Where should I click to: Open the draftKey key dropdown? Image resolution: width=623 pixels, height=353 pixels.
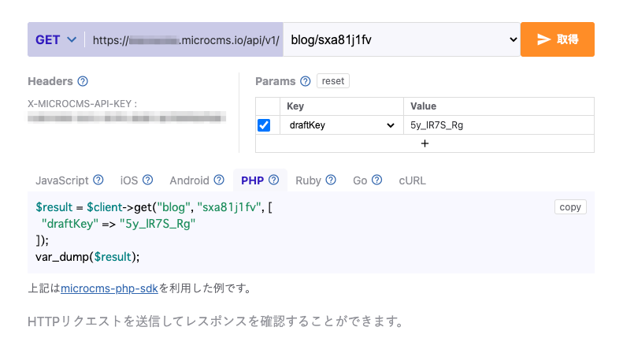tap(390, 125)
